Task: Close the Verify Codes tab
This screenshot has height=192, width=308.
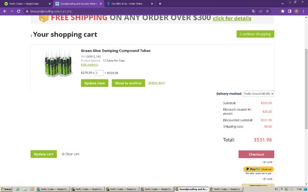Action: [x=50, y=4]
